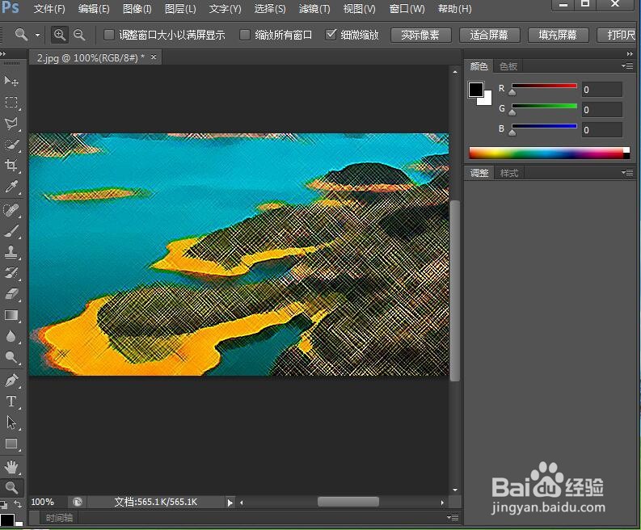Open the 视图(V) menu

(x=360, y=9)
